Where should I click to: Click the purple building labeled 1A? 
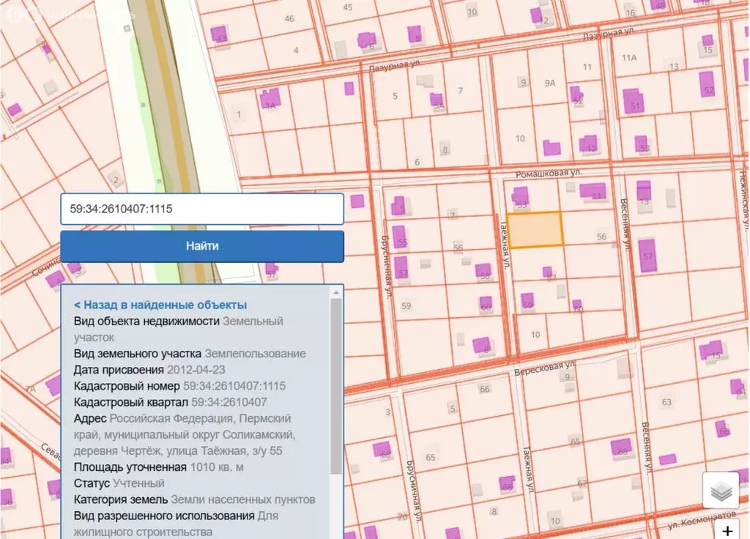[270, 99]
